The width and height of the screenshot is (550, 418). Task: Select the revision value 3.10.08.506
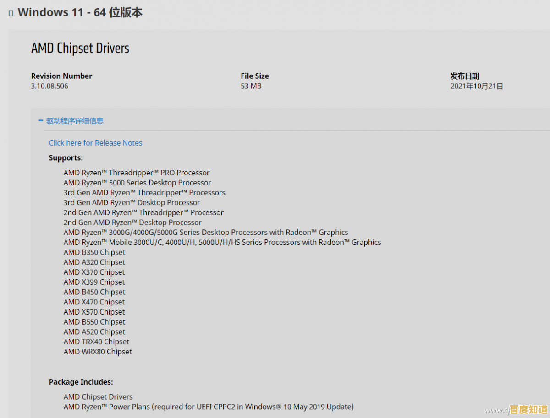[49, 86]
